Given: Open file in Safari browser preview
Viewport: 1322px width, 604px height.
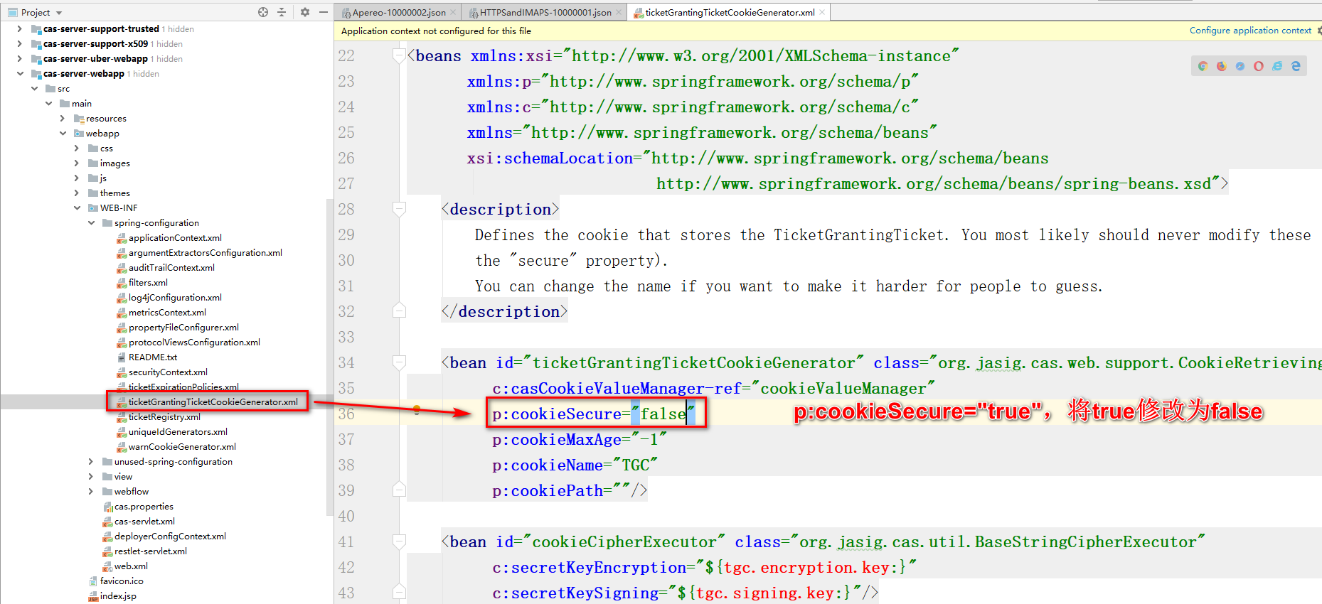Looking at the screenshot, I should point(1240,66).
